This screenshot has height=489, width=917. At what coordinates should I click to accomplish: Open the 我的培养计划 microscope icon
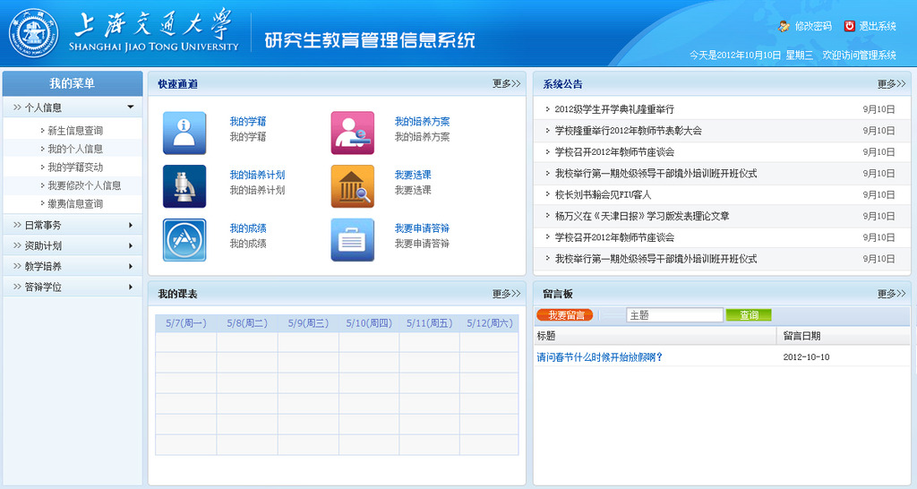tap(184, 186)
